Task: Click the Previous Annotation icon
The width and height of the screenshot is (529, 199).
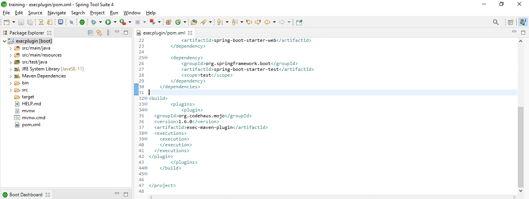Action: (234, 22)
